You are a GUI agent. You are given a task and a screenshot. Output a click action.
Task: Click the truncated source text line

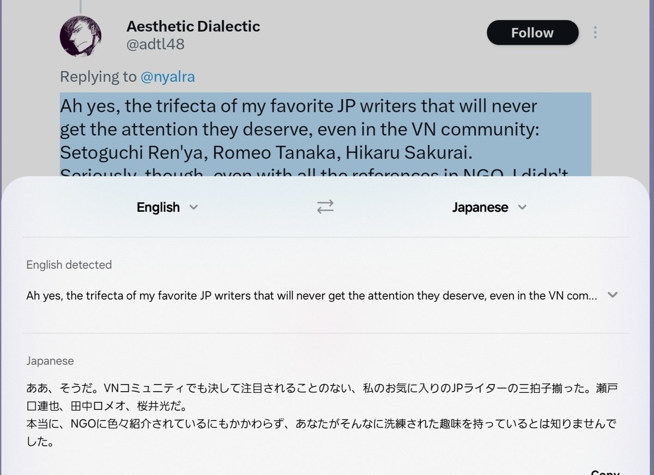pos(312,296)
